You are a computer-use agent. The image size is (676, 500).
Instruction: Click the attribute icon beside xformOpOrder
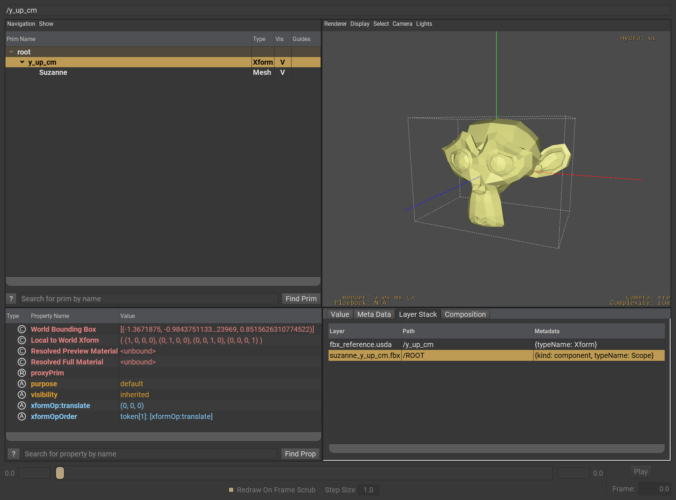point(22,416)
